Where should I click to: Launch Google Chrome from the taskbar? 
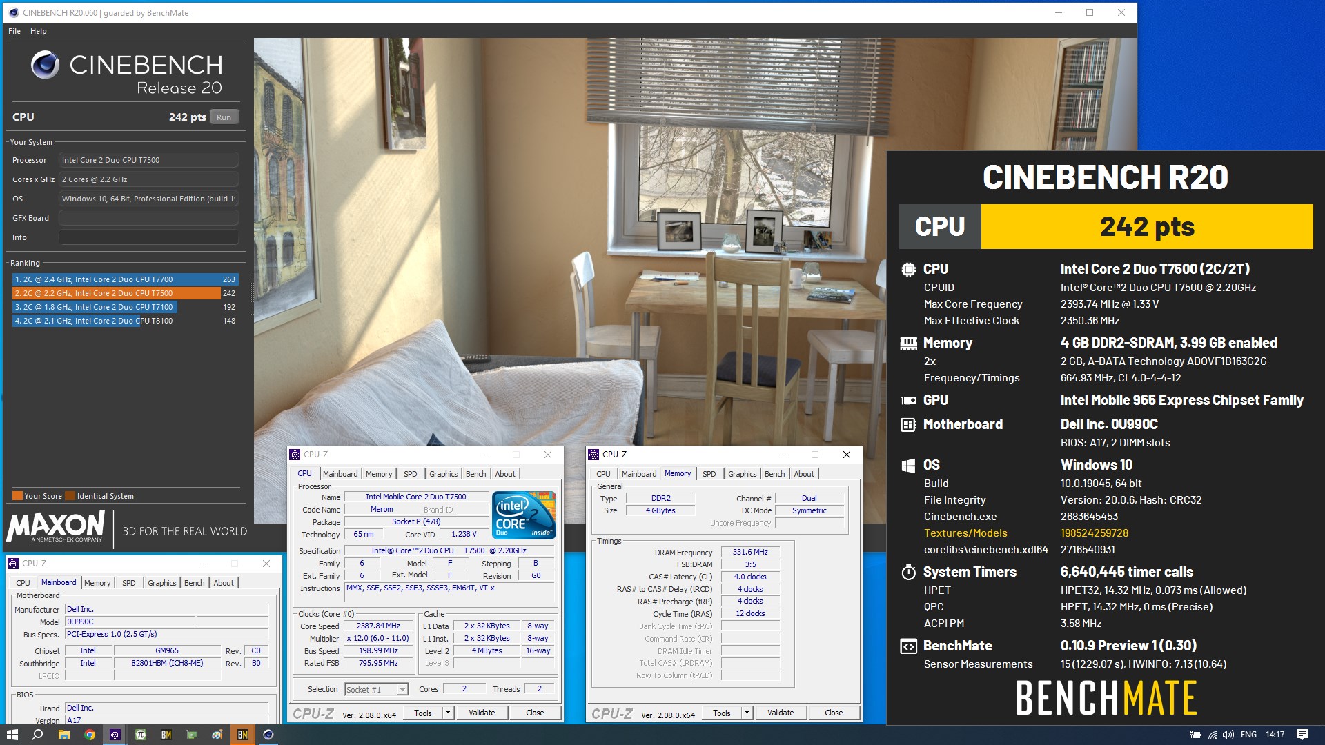pos(89,735)
